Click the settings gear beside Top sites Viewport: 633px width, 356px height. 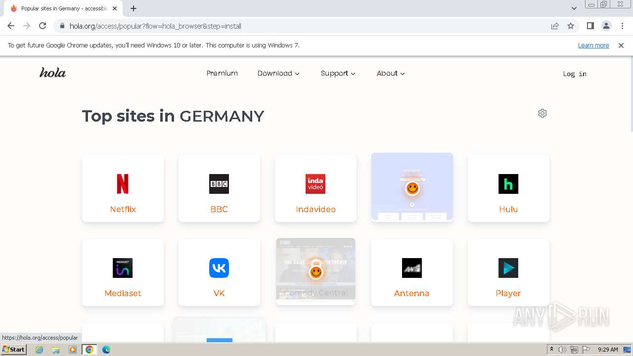[x=543, y=113]
